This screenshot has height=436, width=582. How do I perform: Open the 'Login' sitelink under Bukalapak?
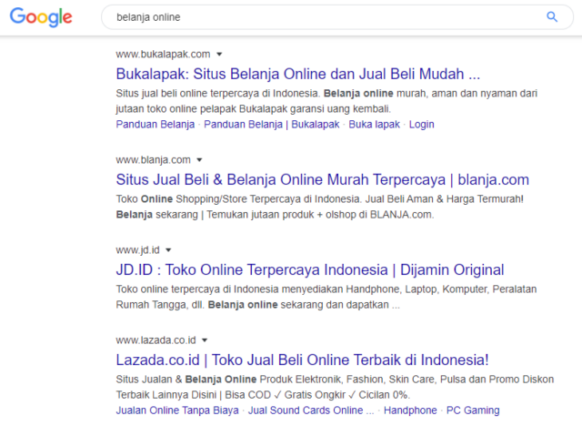[422, 125]
